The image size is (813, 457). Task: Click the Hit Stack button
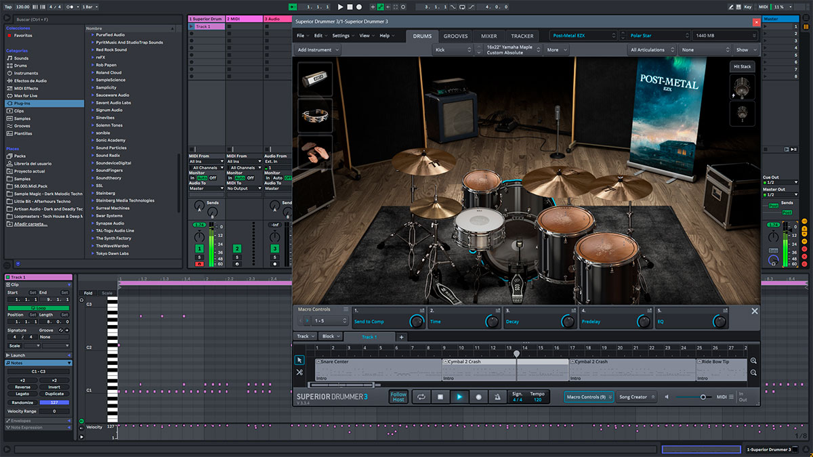(743, 67)
